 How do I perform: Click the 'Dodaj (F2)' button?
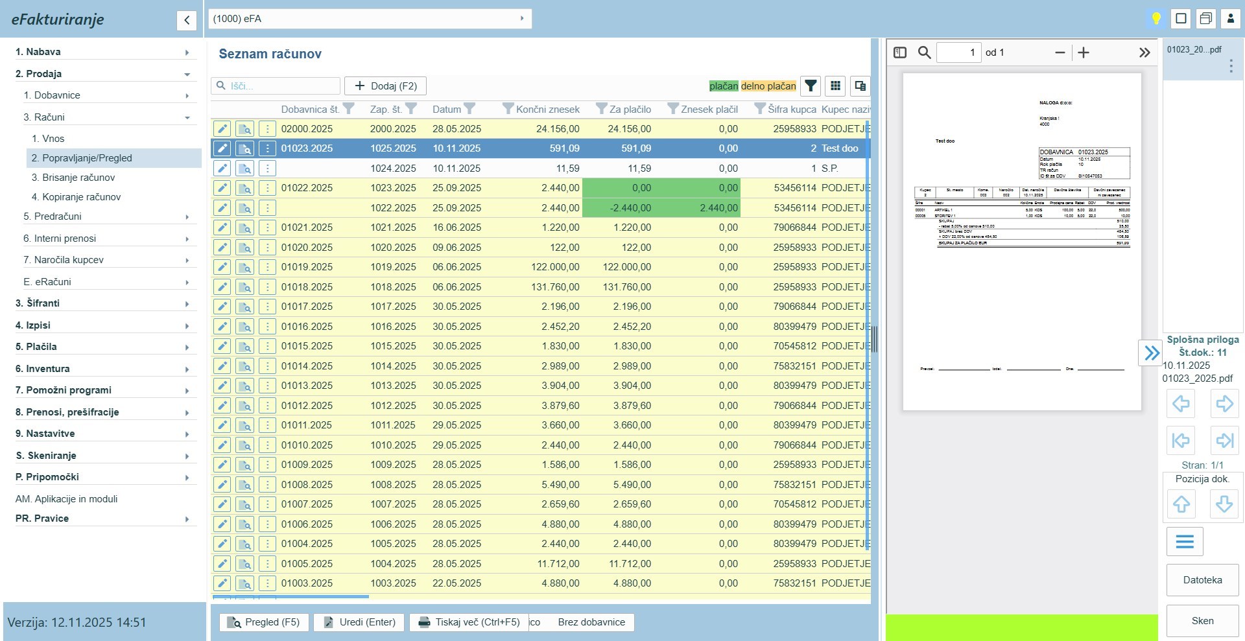[x=385, y=86]
